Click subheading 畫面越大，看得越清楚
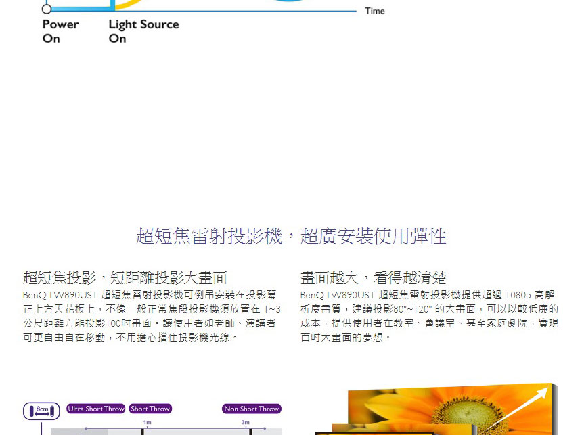 click(x=374, y=277)
